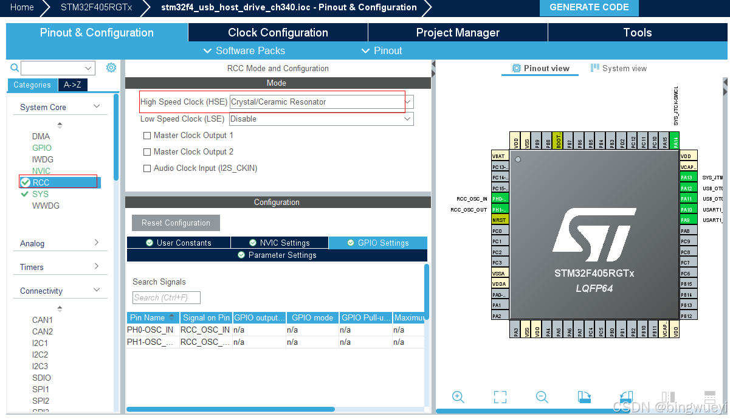This screenshot has height=419, width=730.
Task: Enable Master Clock Output 2 checkbox
Action: (x=146, y=152)
